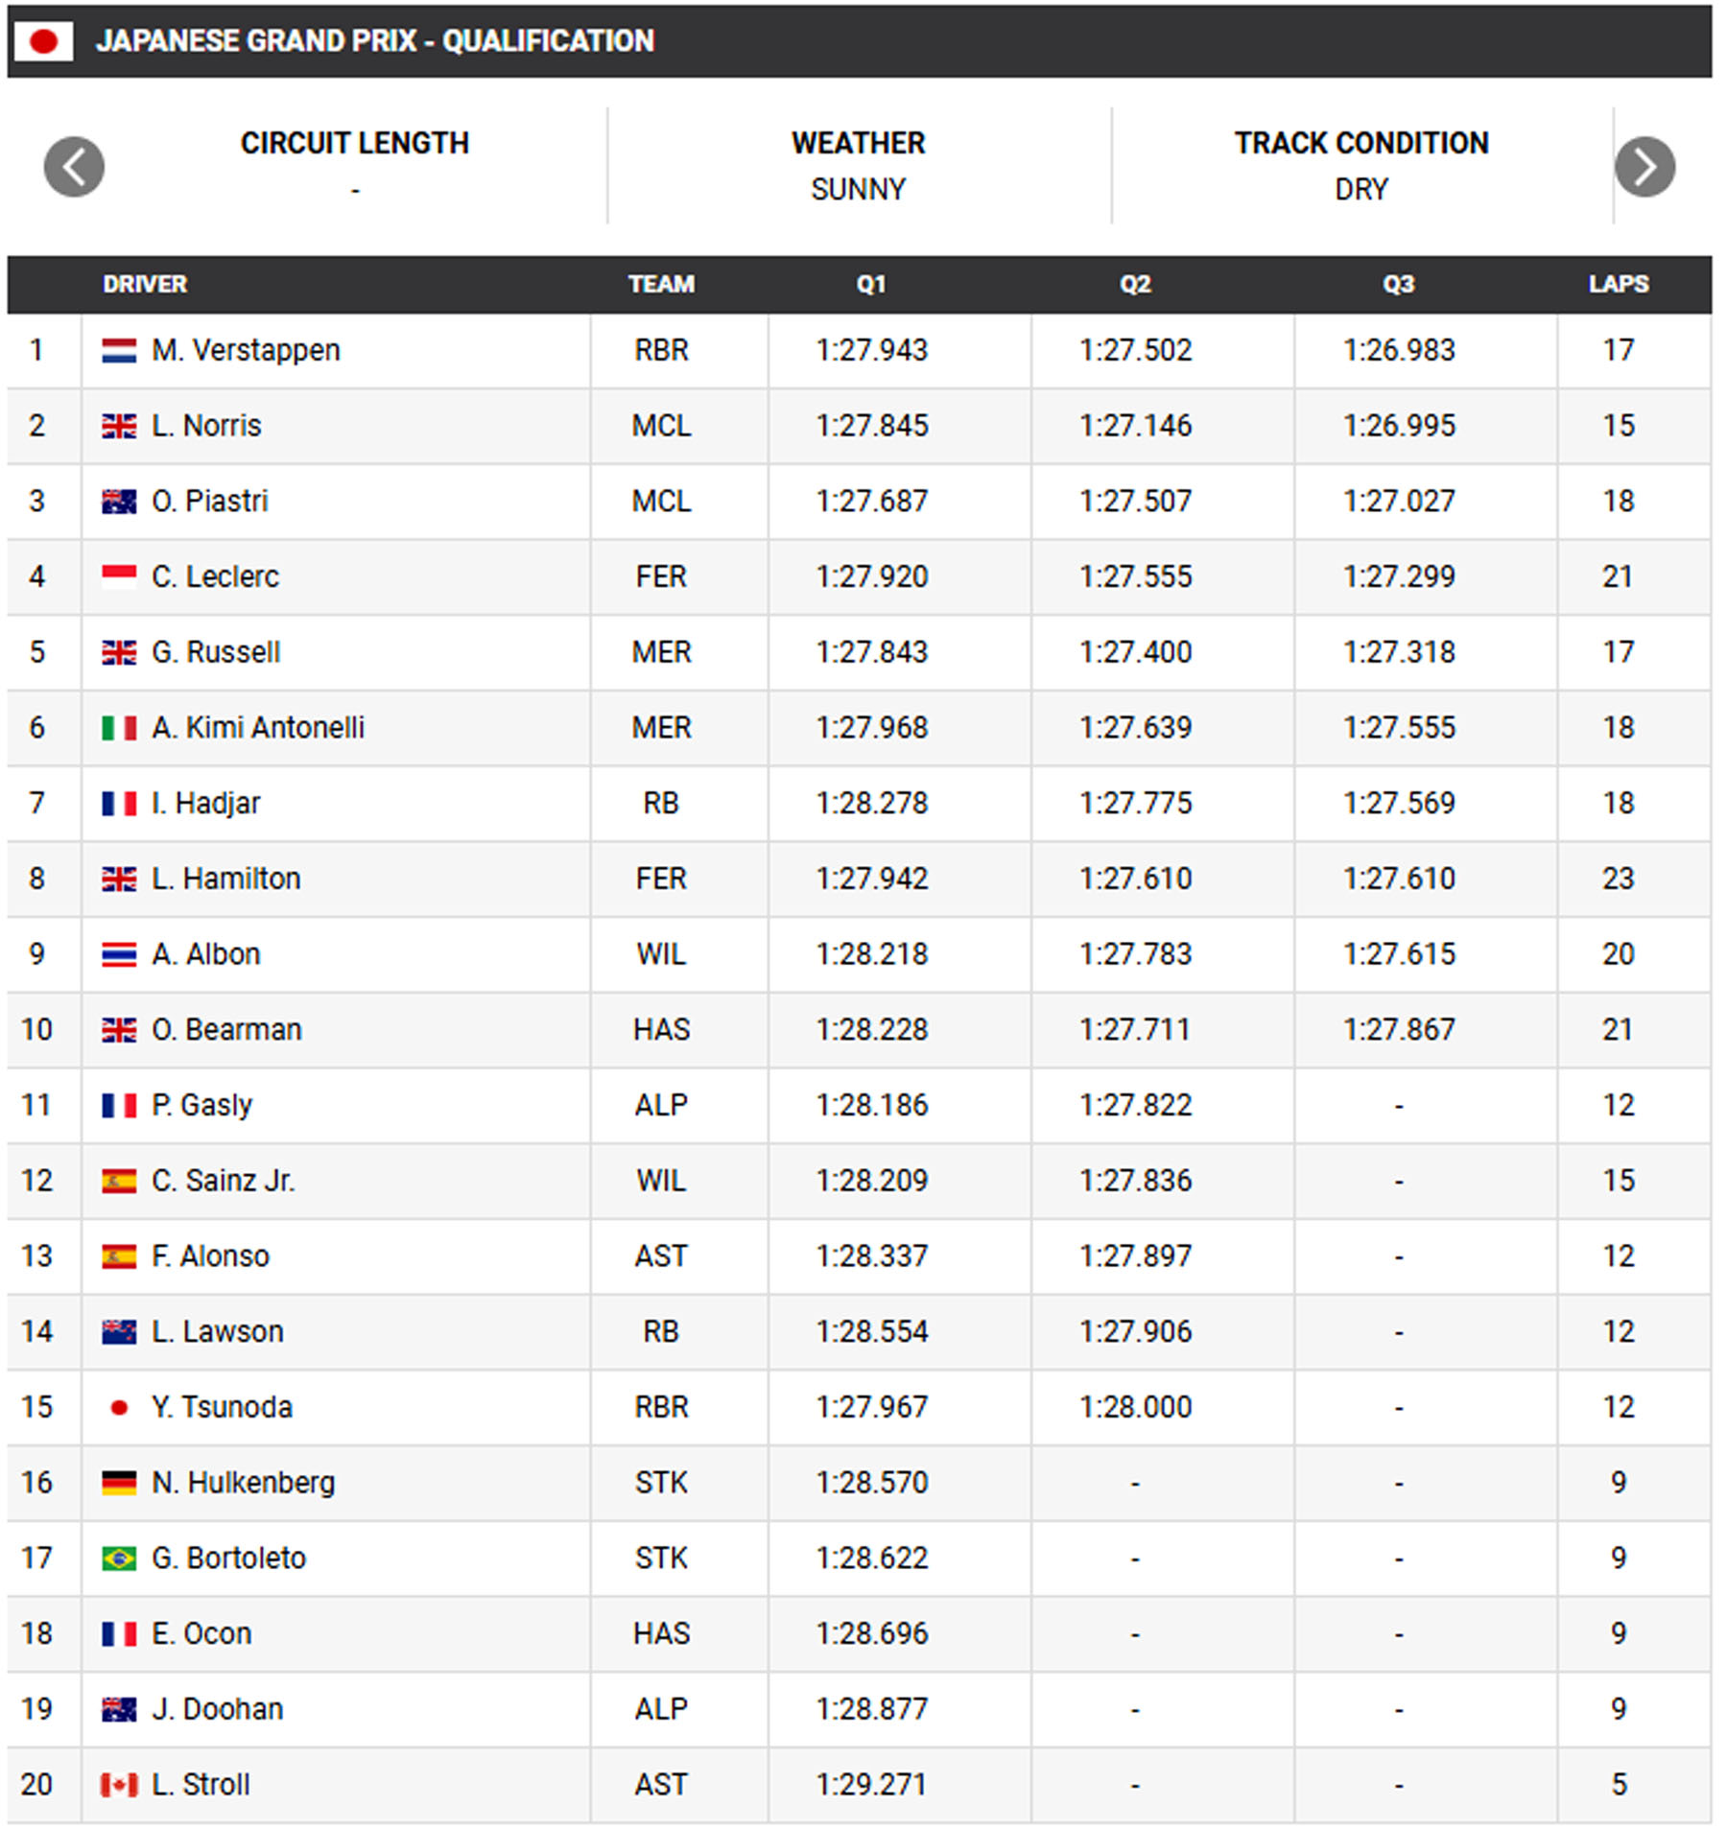
Task: Open driver O. Piastri entry
Action: point(209,501)
